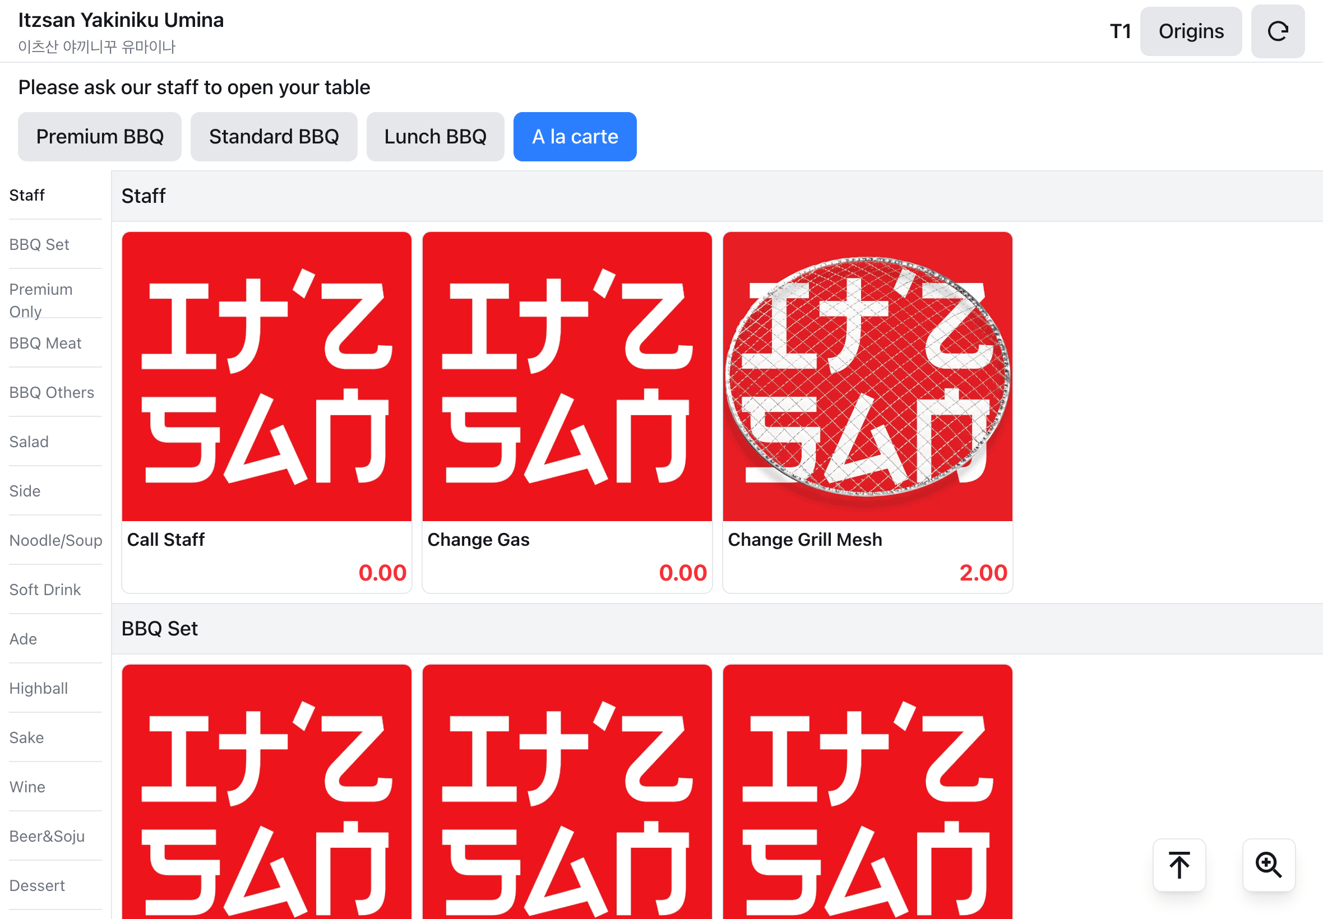This screenshot has width=1323, height=919.
Task: Switch to Standard BBQ tab
Action: 274,137
